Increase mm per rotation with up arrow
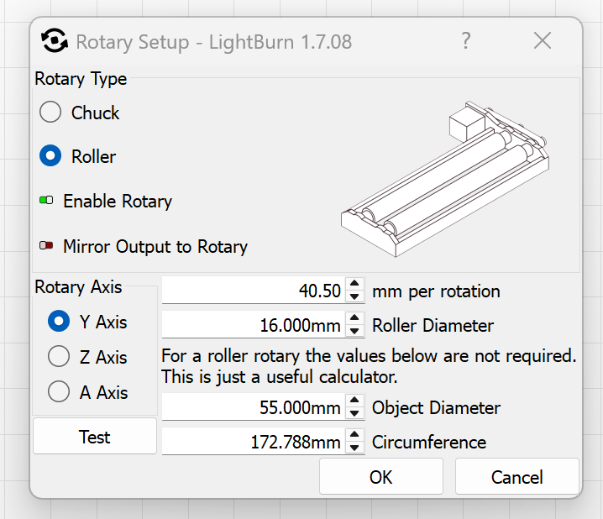Image resolution: width=603 pixels, height=519 pixels. (355, 286)
